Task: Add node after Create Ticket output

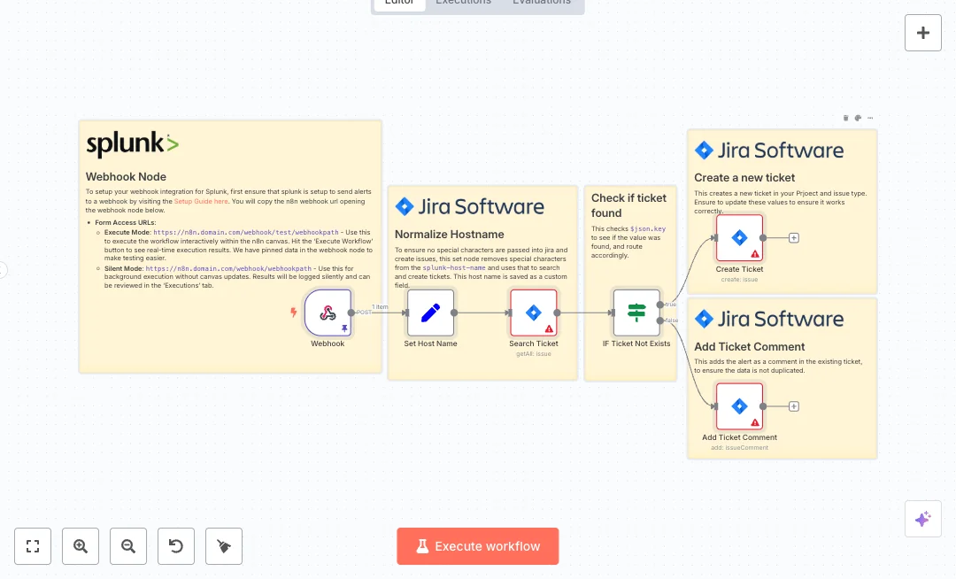Action: (794, 238)
